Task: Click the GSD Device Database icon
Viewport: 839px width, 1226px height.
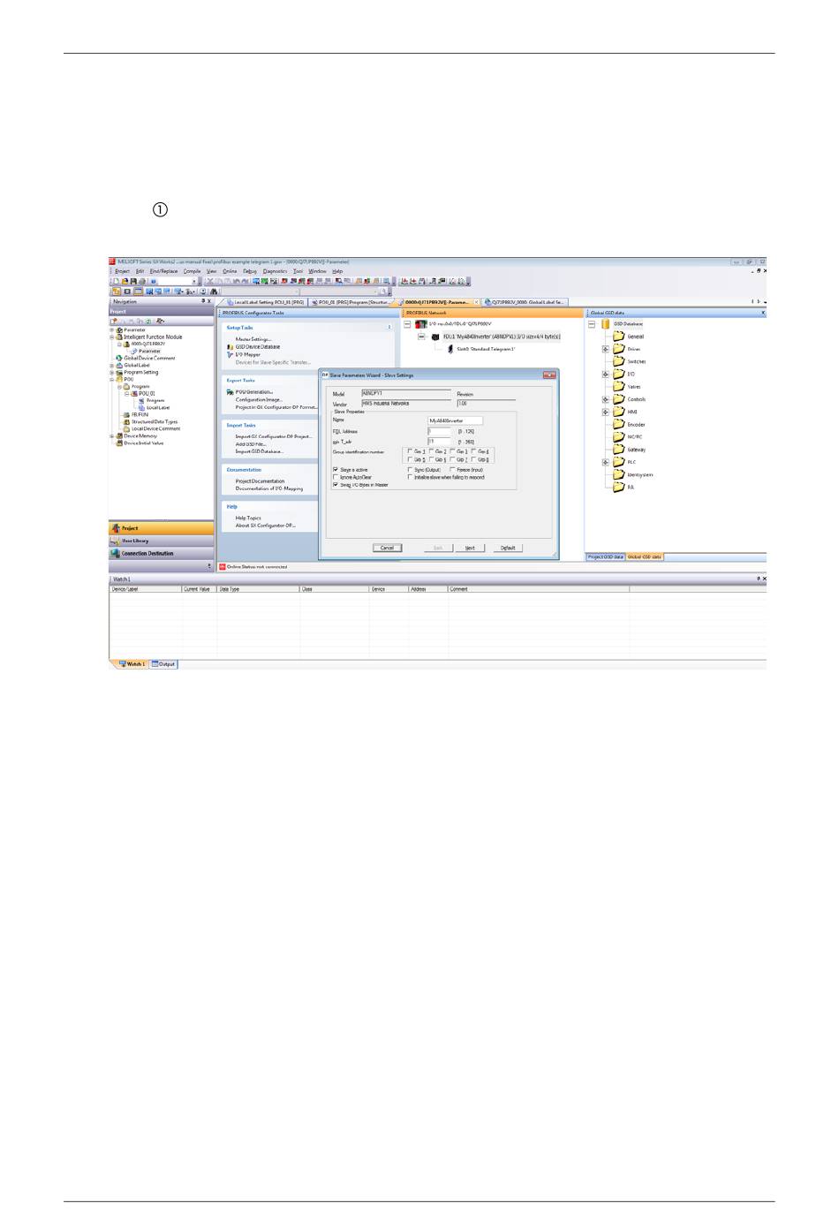Action: [x=231, y=347]
